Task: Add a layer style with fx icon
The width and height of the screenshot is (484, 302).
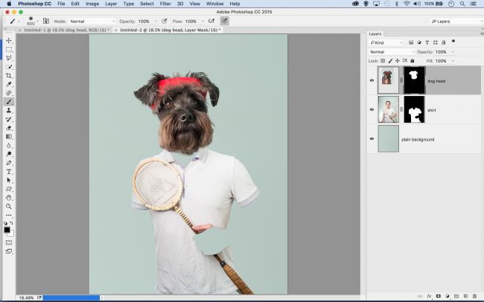Action: (430, 296)
